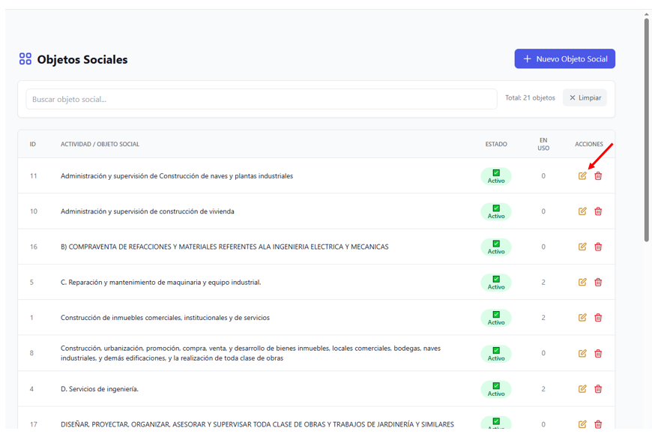The image size is (652, 434).
Task: Edit the row with ID 11
Action: pos(582,176)
